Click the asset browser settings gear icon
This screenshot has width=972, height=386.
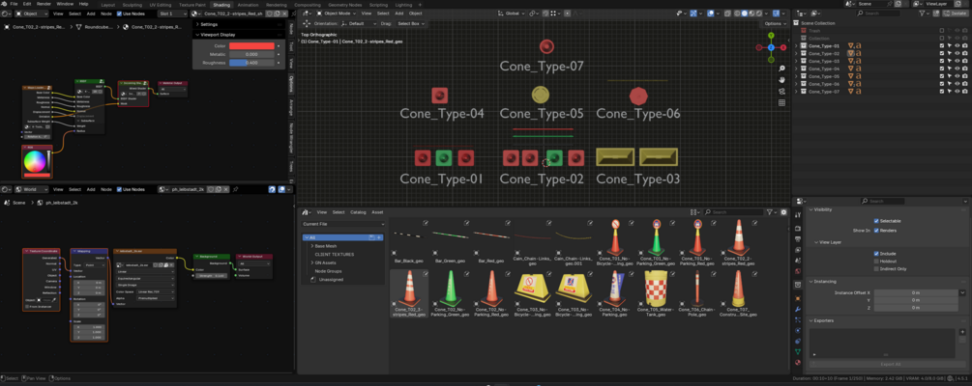click(x=783, y=212)
